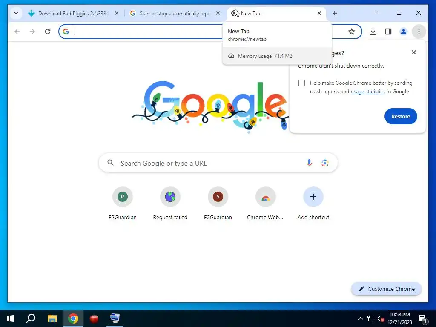
Task: Go forward with the forward arrow
Action: [x=32, y=32]
